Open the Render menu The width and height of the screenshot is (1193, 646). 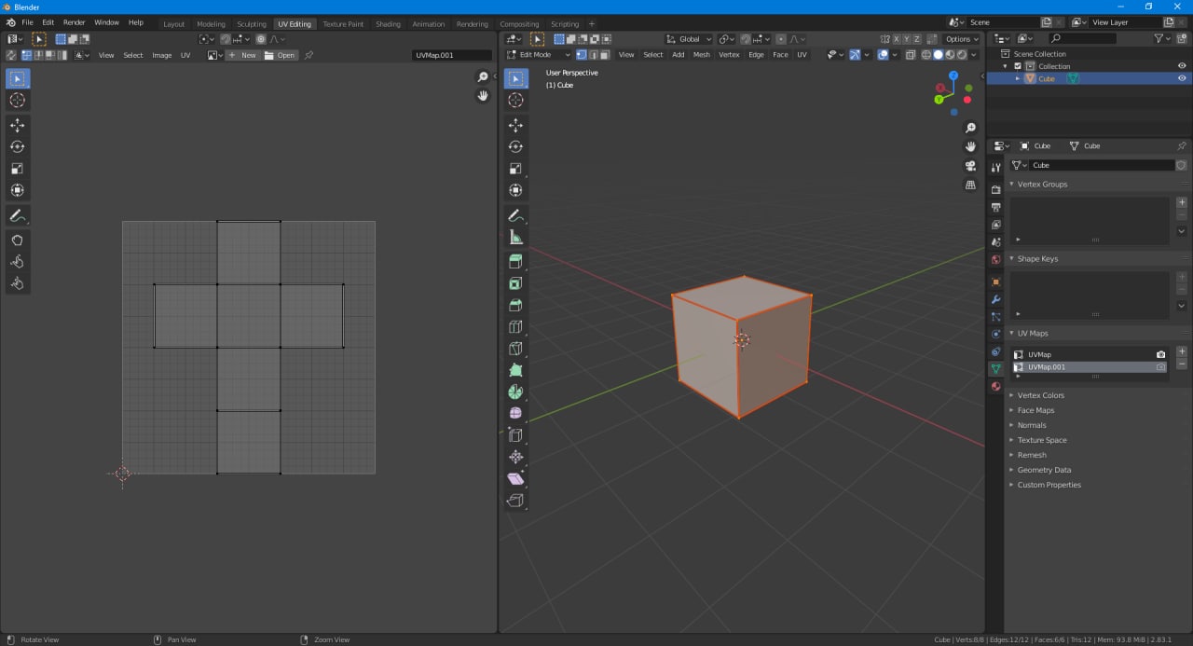(x=75, y=22)
